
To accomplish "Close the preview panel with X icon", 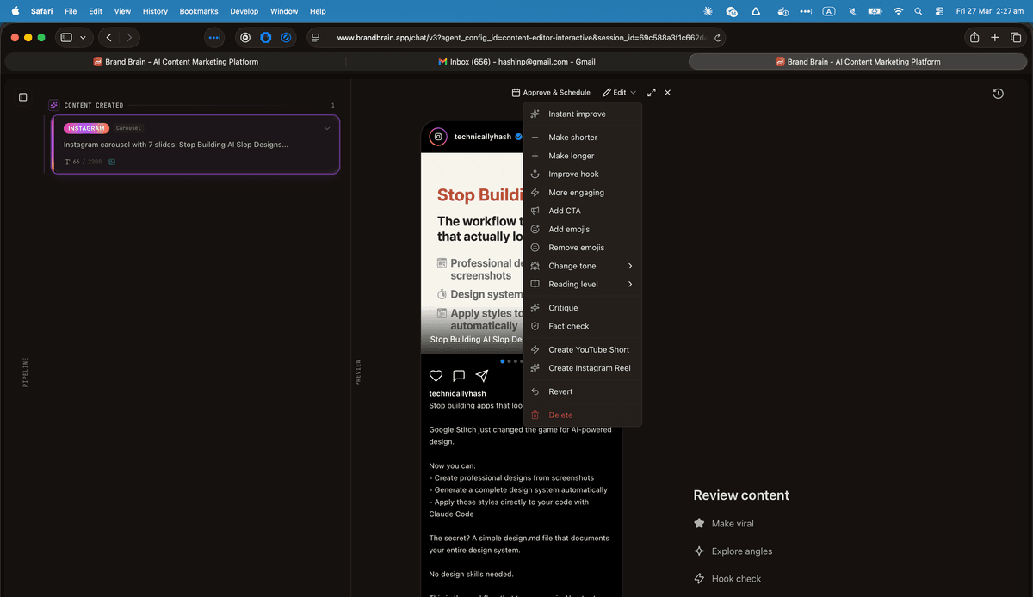I will [x=668, y=92].
